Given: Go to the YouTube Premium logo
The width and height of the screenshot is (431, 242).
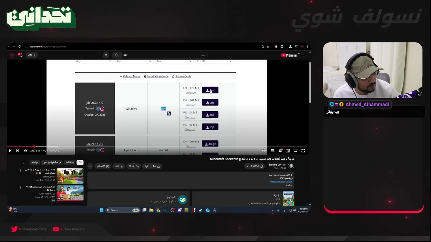Looking at the screenshot, I should coord(290,55).
